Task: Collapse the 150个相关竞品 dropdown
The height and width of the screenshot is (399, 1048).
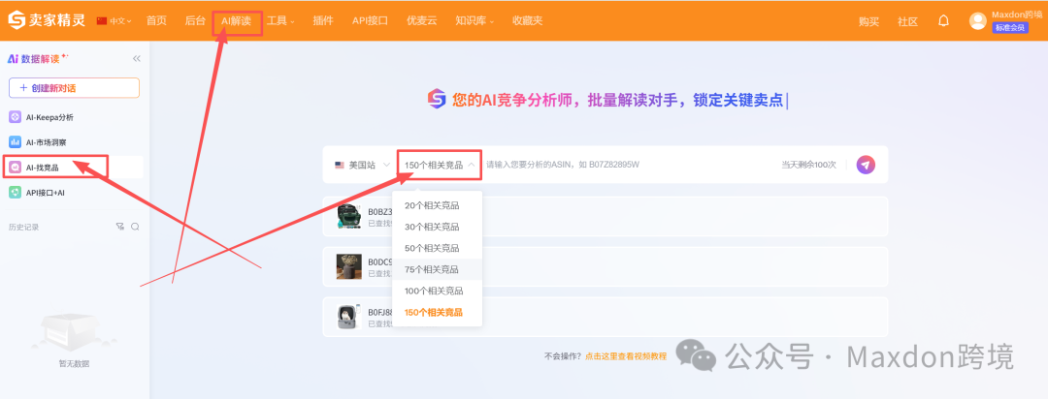Action: (x=441, y=166)
